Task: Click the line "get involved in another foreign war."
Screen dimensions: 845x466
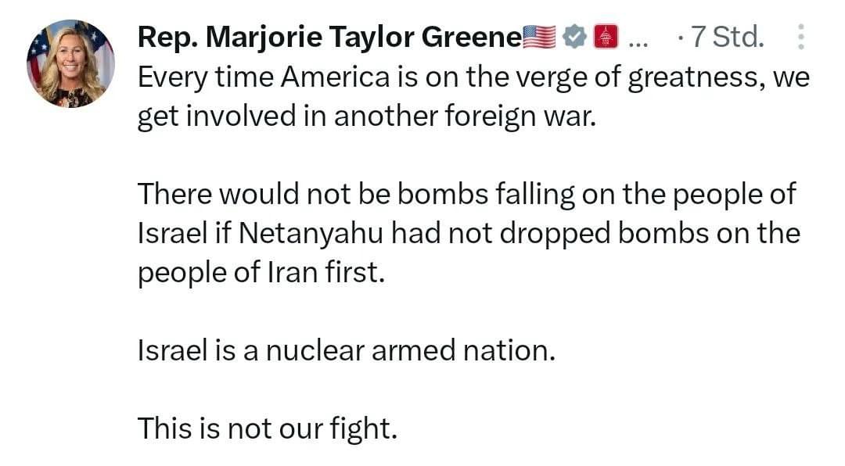Action: point(367,116)
